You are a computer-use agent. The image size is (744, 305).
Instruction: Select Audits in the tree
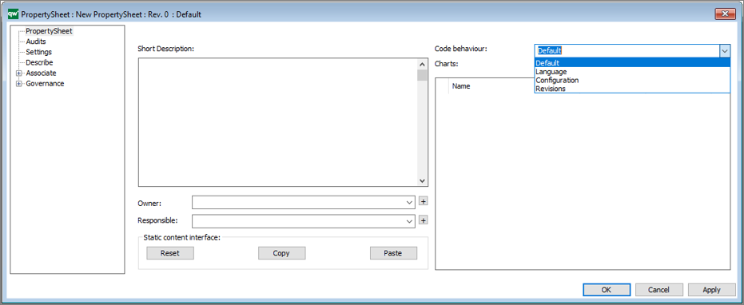coord(36,42)
